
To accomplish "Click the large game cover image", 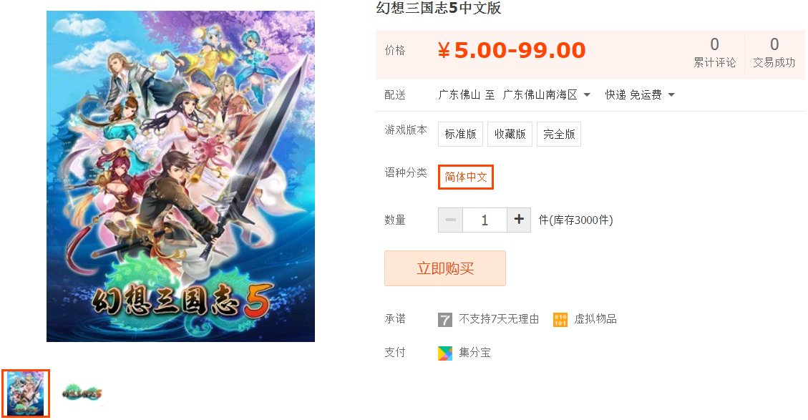I will 180,176.
